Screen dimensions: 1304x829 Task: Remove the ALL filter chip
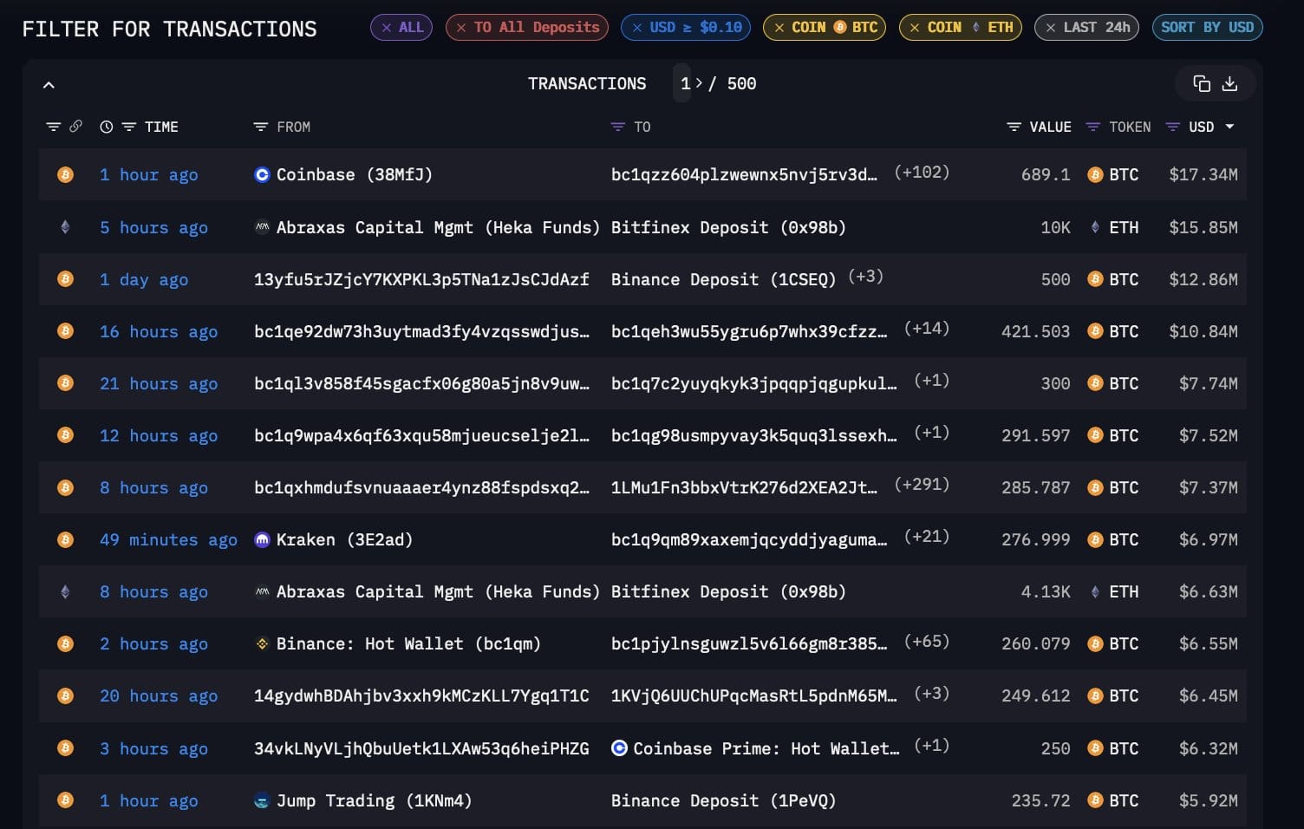click(387, 27)
